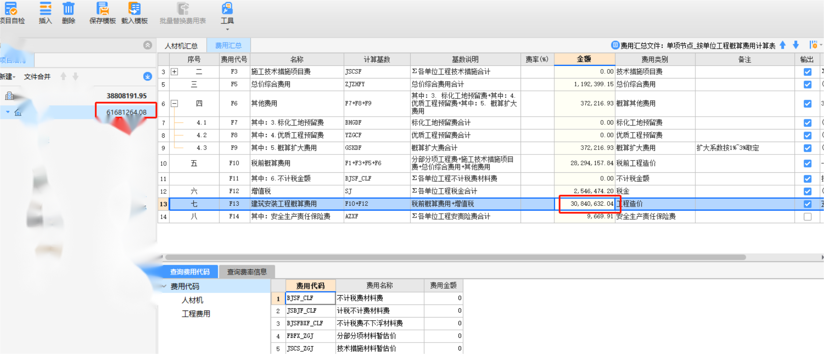Toggle 输出 checkbox for 增值税 row
Screen dimensions: 824x354
pyautogui.click(x=807, y=191)
